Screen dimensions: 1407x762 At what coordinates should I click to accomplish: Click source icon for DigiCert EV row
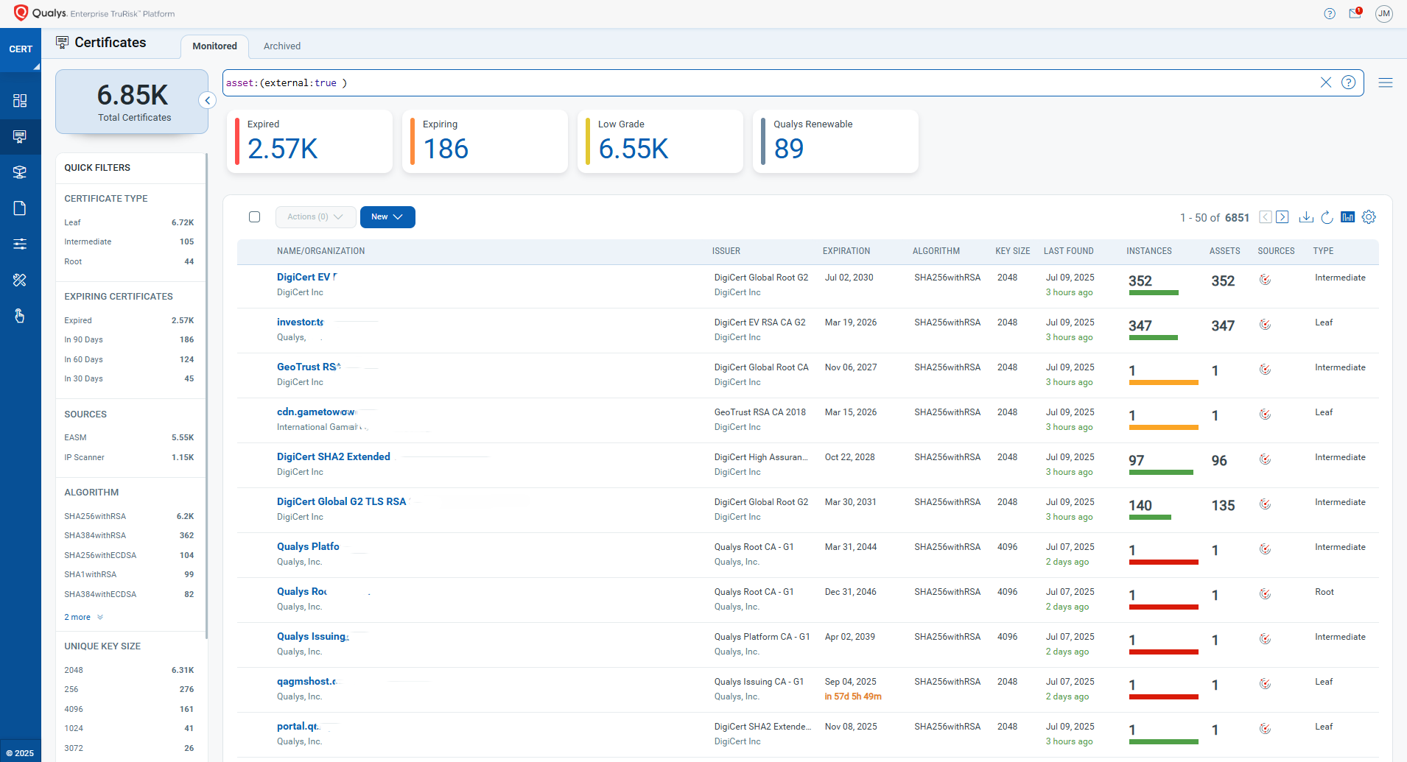[1265, 280]
